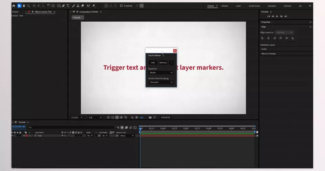Viewport: 325px width, 171px height.
Task: Activate the Type tool
Action: pos(68,6)
